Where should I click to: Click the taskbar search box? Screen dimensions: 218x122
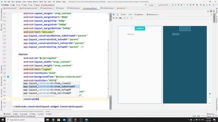coord(25,120)
